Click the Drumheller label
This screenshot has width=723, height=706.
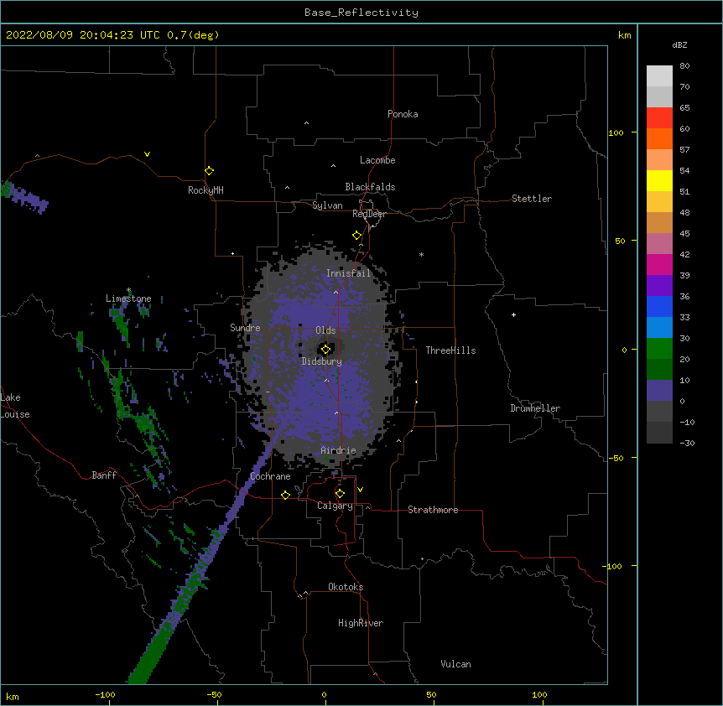click(x=535, y=408)
